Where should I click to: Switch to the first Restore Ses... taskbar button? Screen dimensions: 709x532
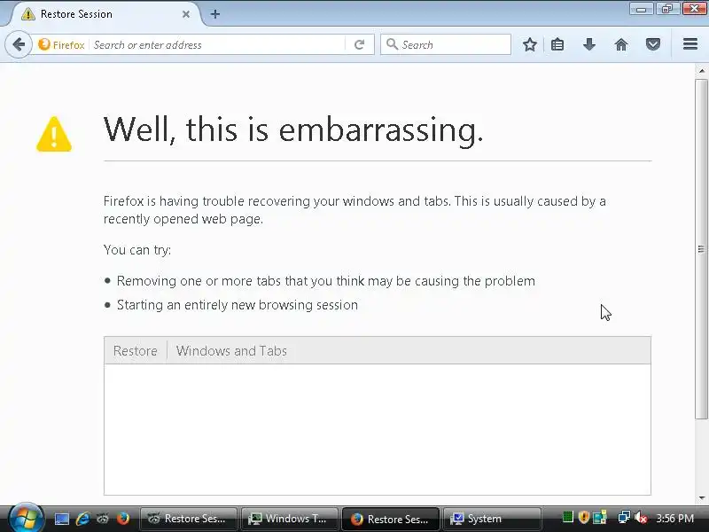pyautogui.click(x=188, y=519)
